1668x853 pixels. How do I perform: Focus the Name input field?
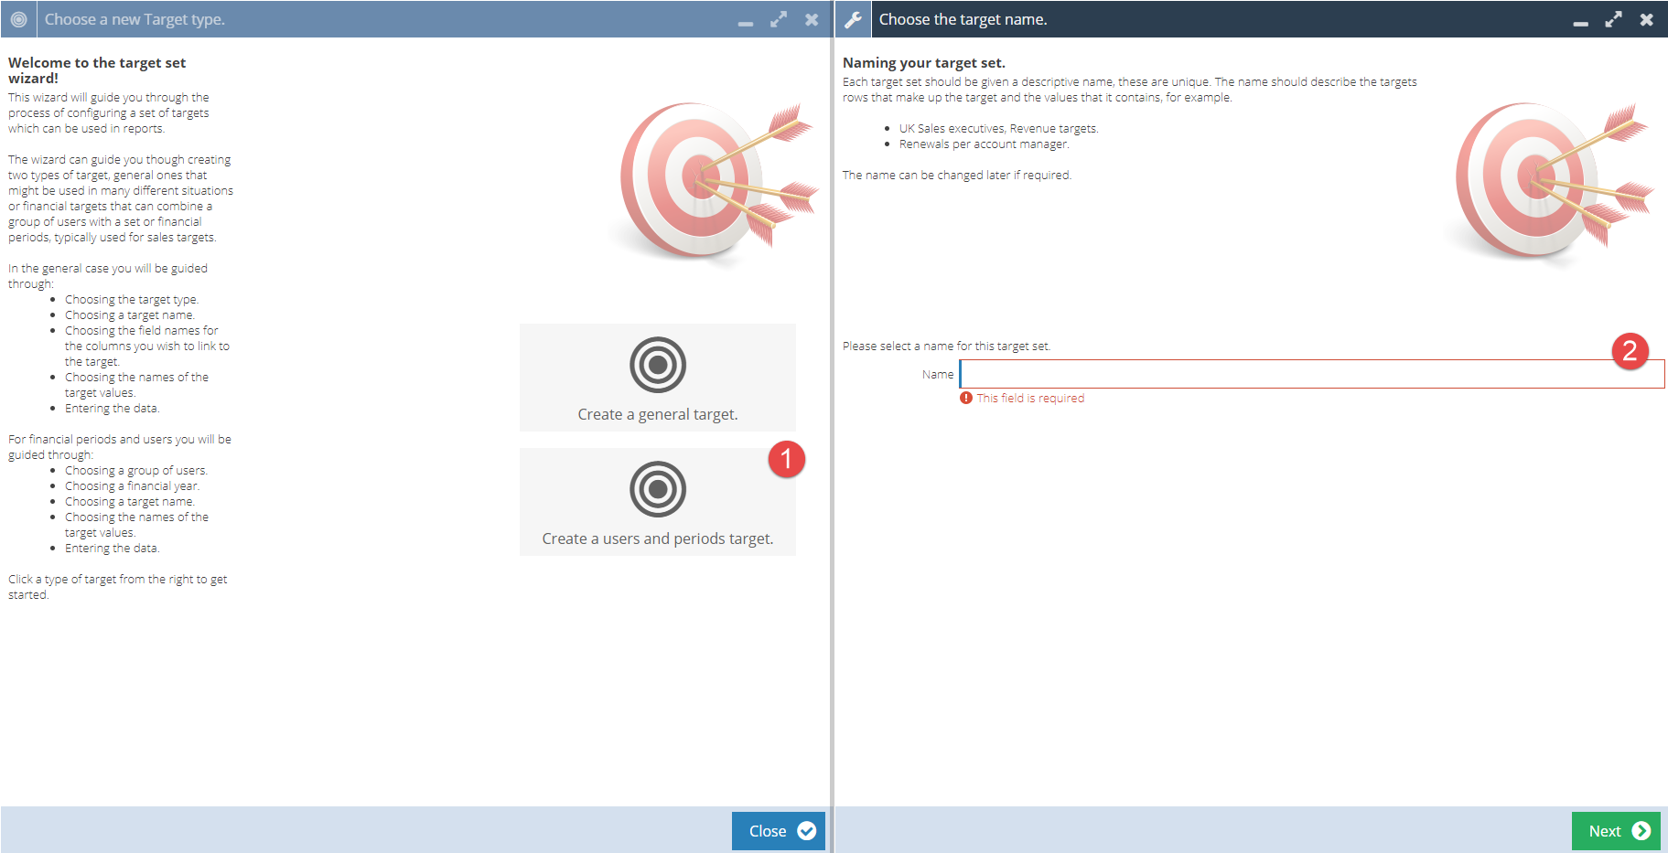pyautogui.click(x=1311, y=374)
